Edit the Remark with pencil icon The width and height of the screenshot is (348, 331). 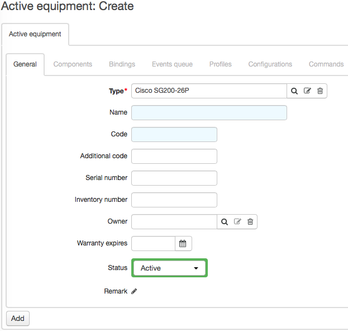point(134,291)
